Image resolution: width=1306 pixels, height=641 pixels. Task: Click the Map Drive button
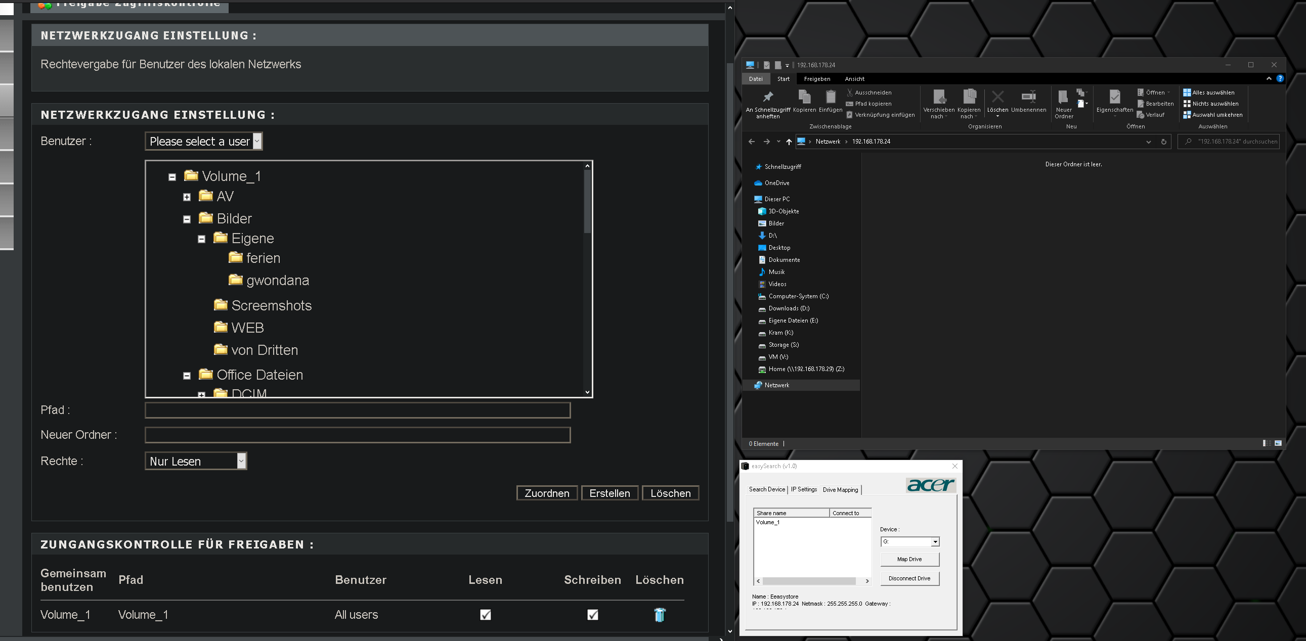909,559
